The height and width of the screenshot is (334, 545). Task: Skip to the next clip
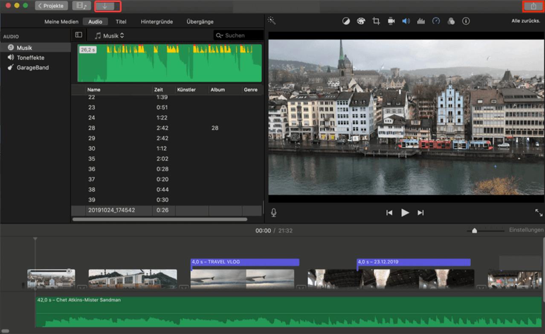tap(420, 213)
